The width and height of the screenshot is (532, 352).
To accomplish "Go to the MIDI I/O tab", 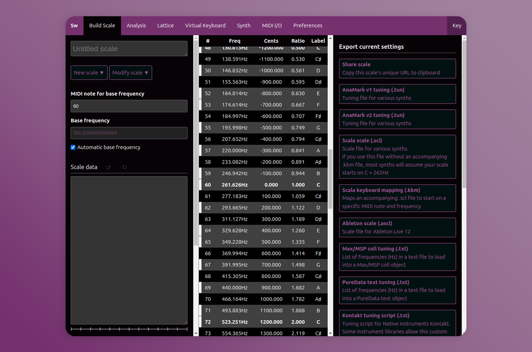I will pyautogui.click(x=272, y=26).
